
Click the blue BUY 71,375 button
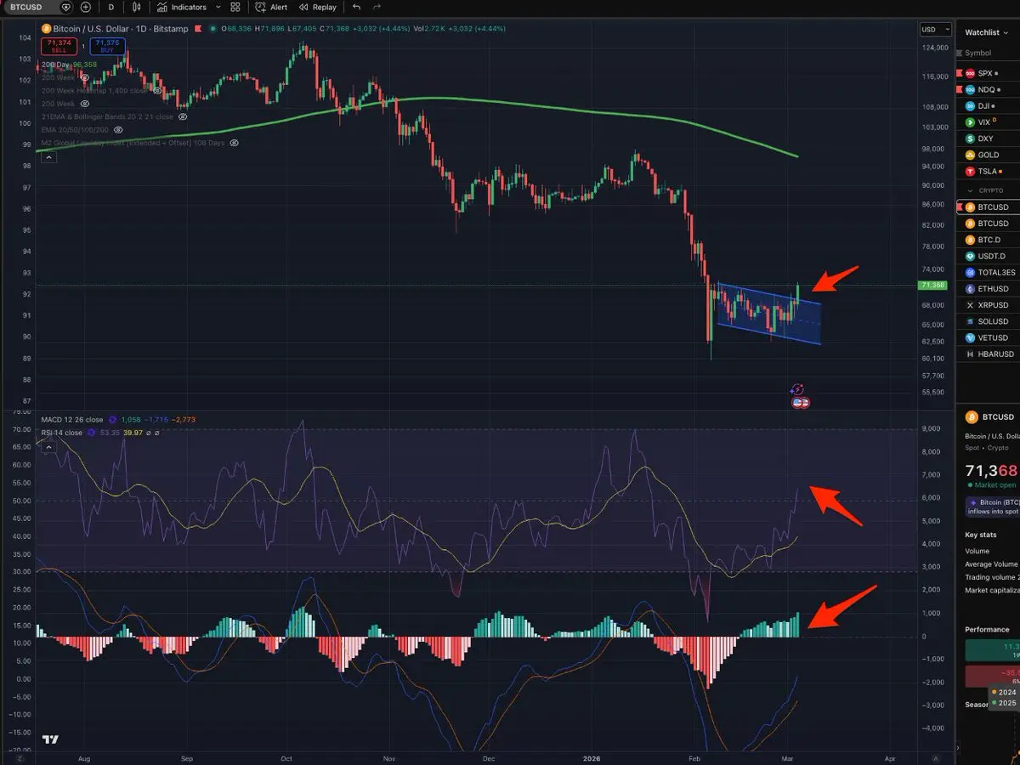pos(108,46)
